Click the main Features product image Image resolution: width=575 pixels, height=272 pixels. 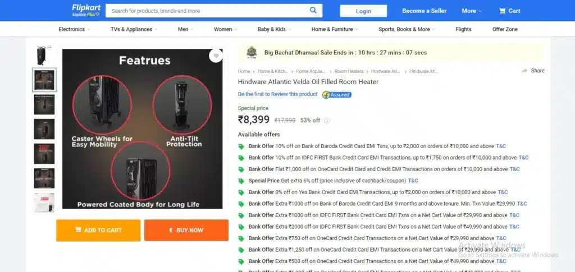coord(142,129)
